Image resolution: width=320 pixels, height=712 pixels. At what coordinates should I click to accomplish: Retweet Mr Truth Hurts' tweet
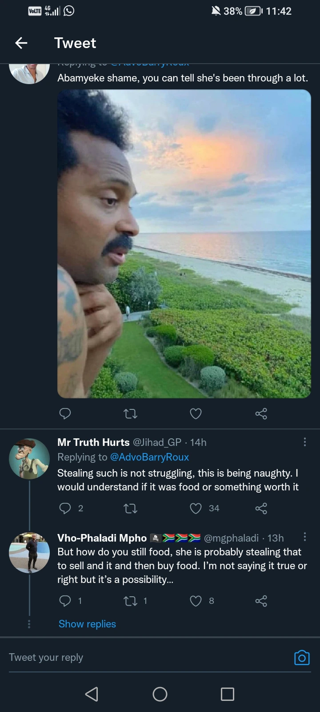(130, 508)
